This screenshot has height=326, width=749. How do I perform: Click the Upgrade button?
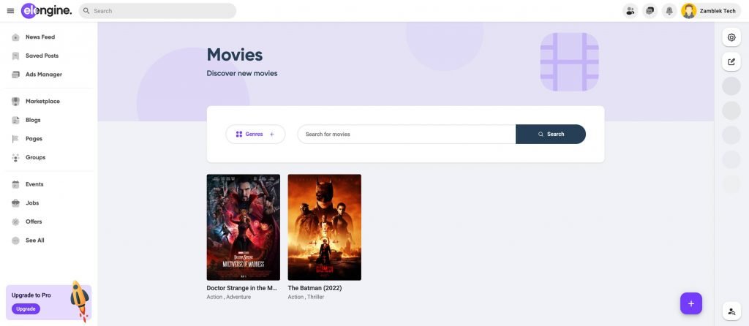pyautogui.click(x=26, y=308)
